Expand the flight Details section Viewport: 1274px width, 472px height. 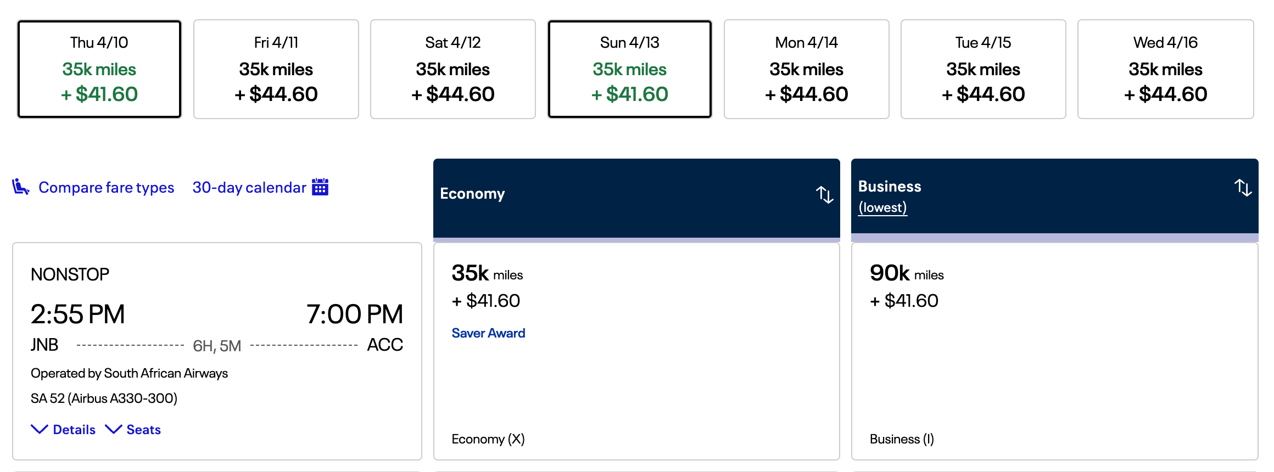coord(73,429)
